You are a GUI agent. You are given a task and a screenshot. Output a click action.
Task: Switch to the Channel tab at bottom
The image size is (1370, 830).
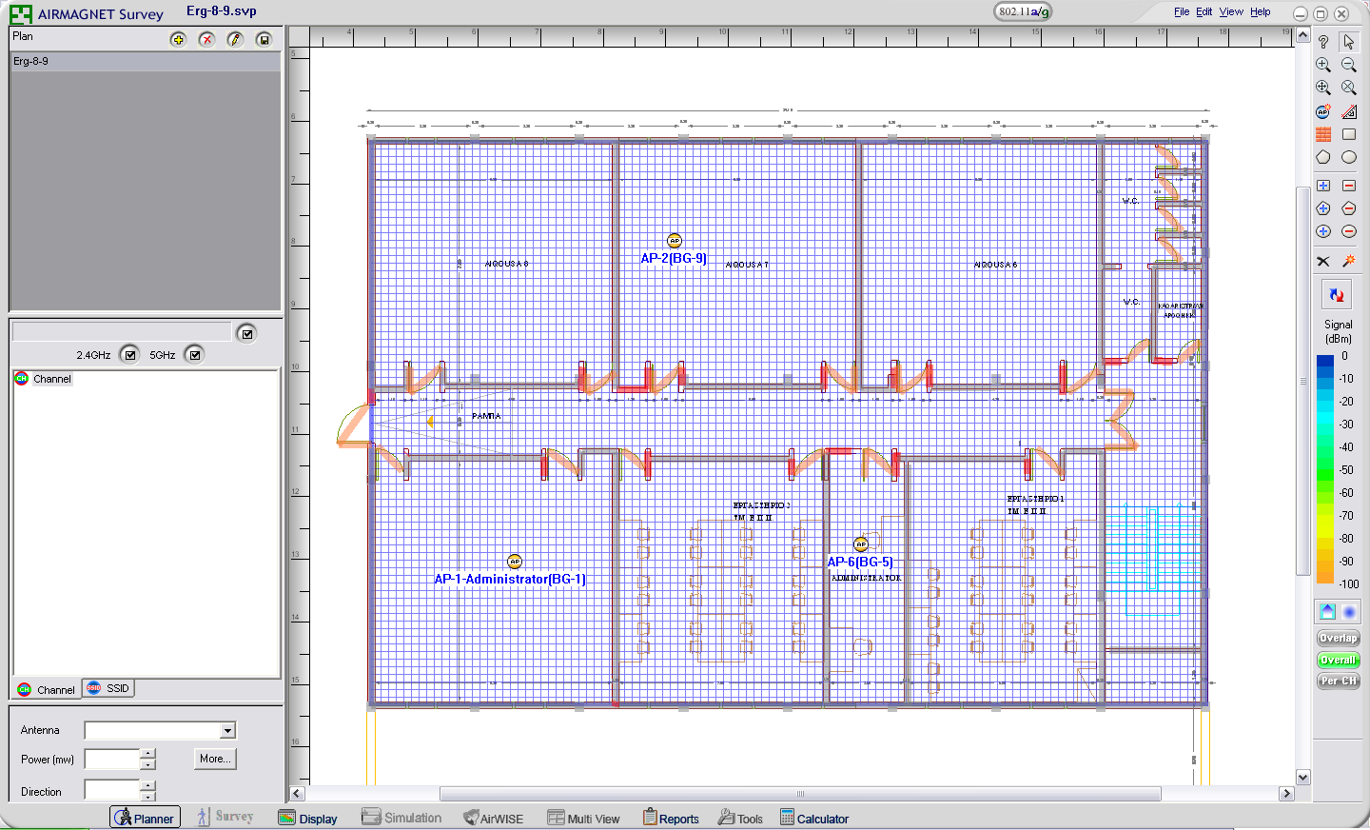[x=47, y=690]
